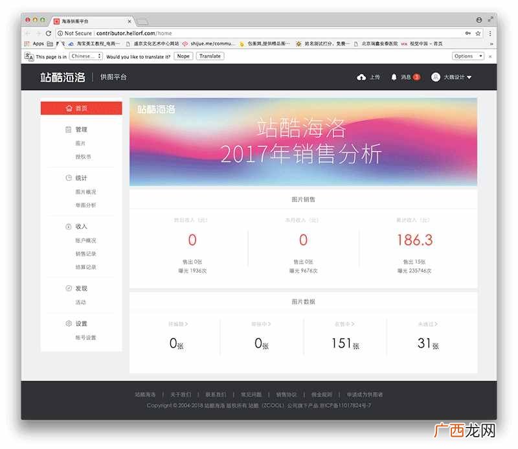Open 活动 under 发现
Screen dimensions: 518x449
80,302
